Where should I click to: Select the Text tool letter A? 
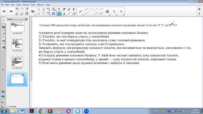pos(64,14)
